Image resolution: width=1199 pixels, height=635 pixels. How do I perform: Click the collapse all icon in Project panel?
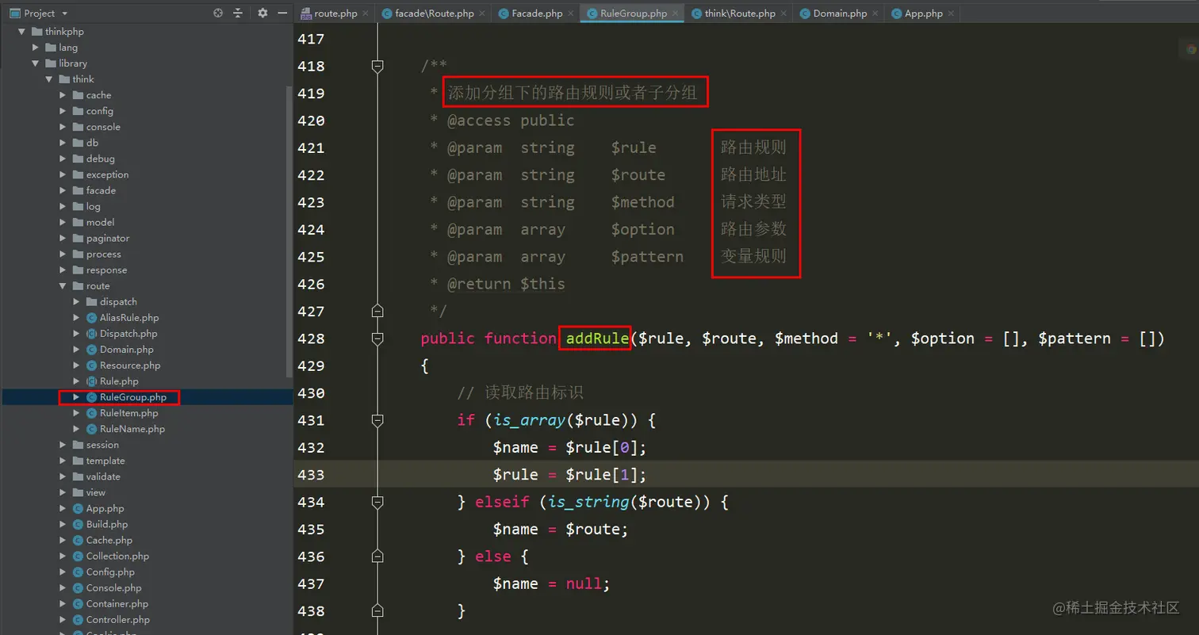[238, 13]
